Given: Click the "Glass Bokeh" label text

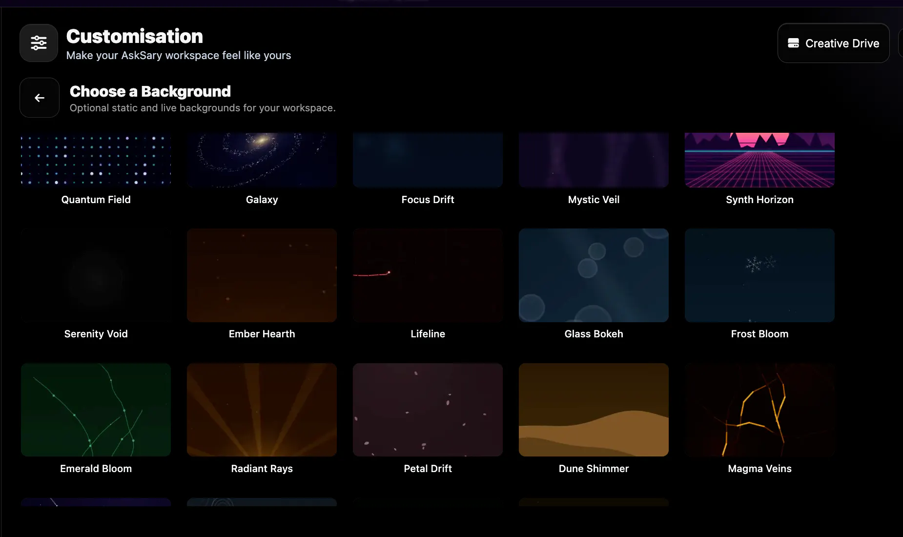Looking at the screenshot, I should point(594,334).
